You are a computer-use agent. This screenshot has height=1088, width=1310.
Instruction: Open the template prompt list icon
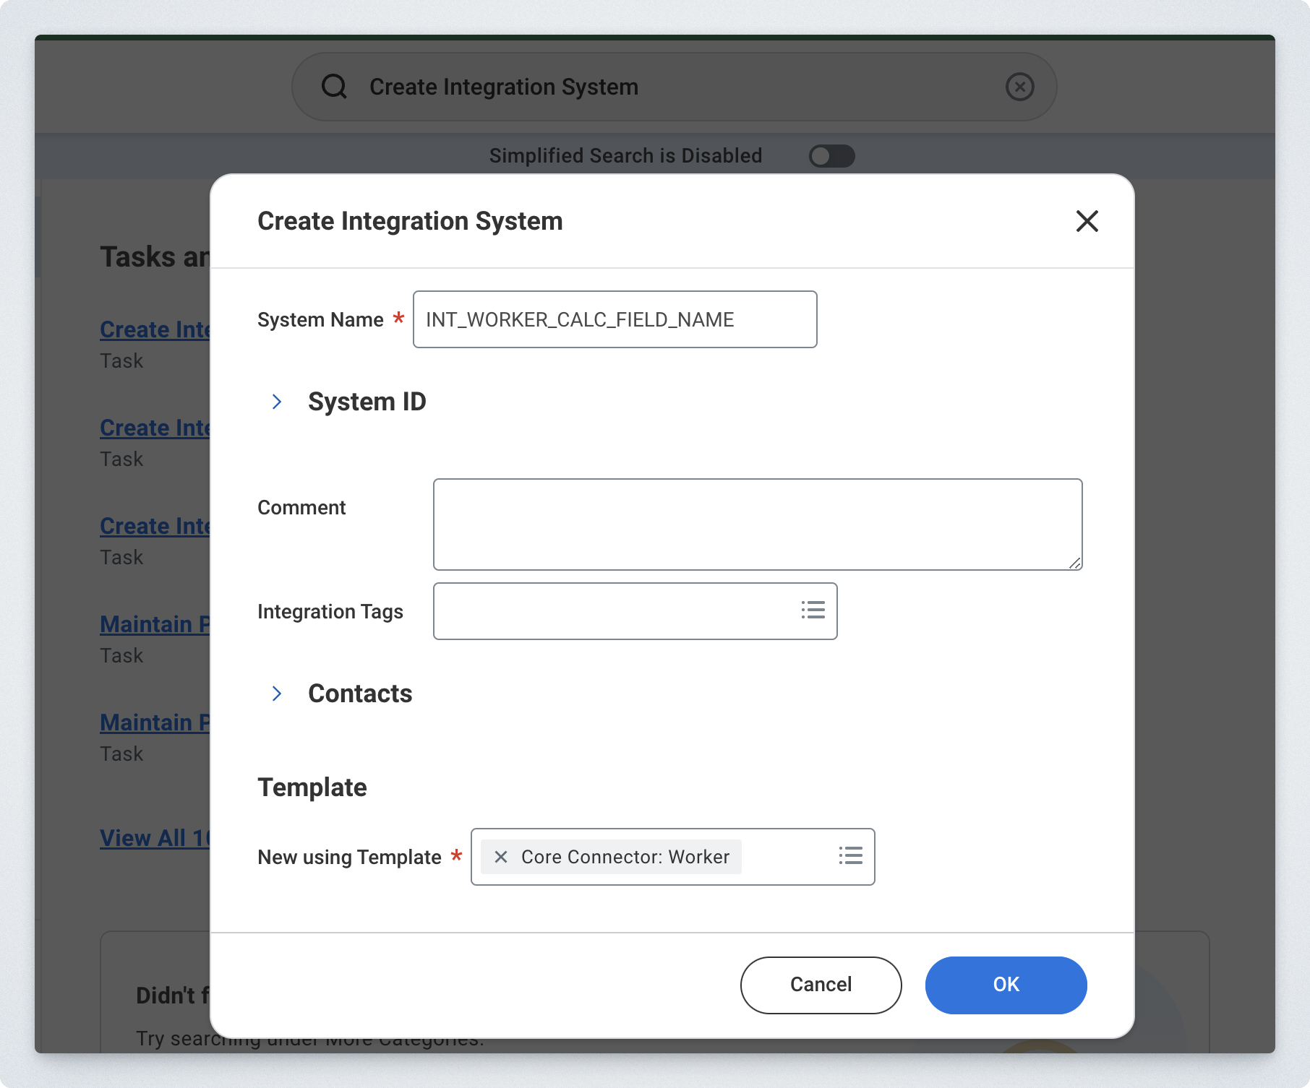851,856
